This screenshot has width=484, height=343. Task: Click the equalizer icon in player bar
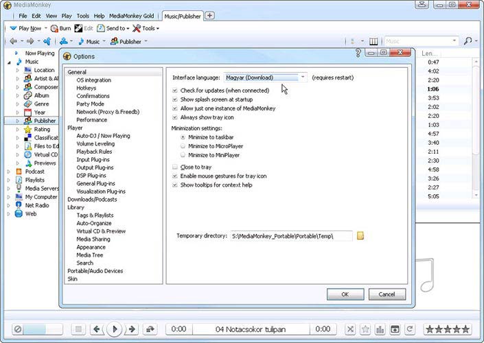click(x=380, y=329)
